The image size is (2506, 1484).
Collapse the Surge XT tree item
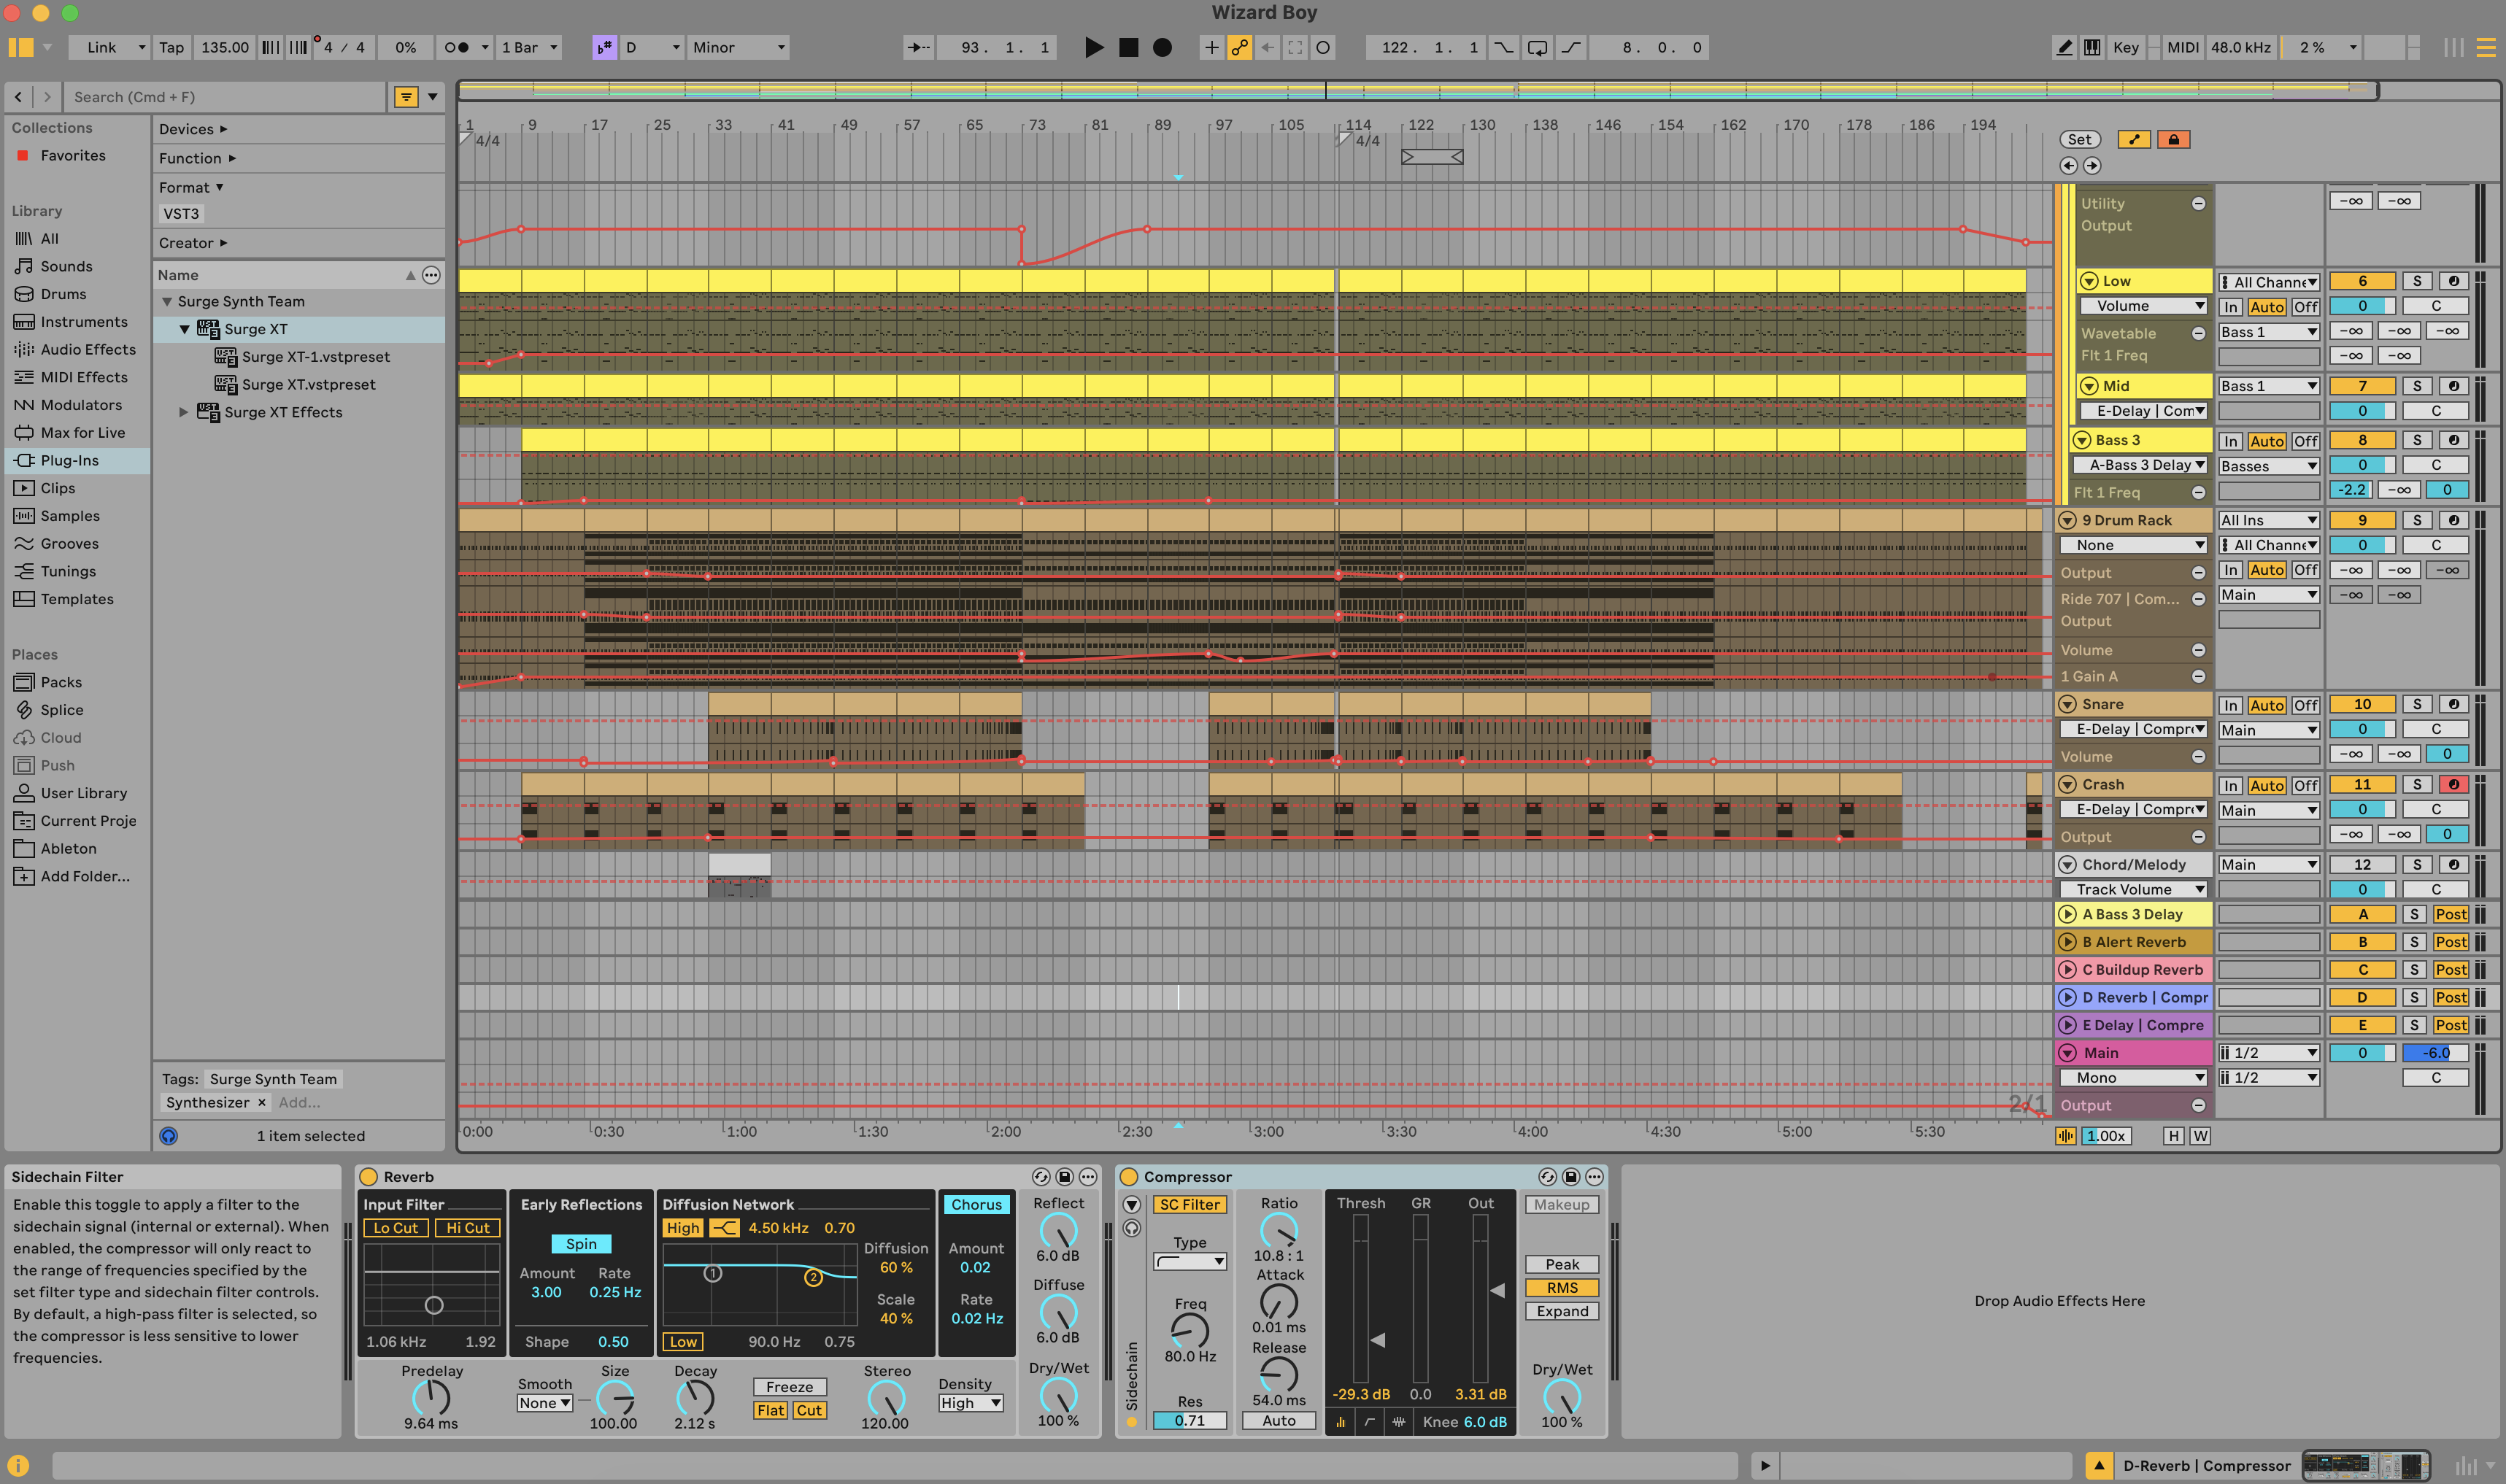(x=184, y=329)
